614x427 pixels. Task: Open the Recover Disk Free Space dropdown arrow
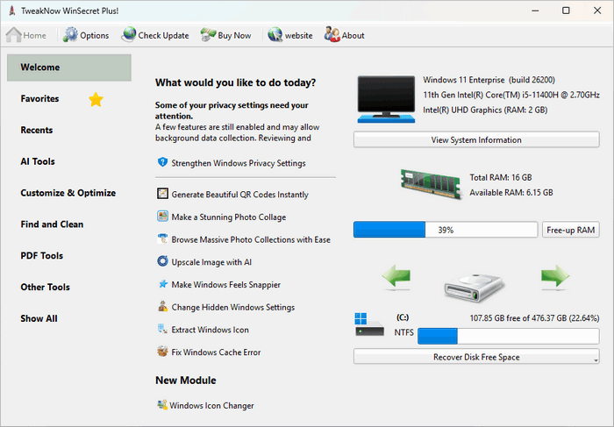point(596,360)
